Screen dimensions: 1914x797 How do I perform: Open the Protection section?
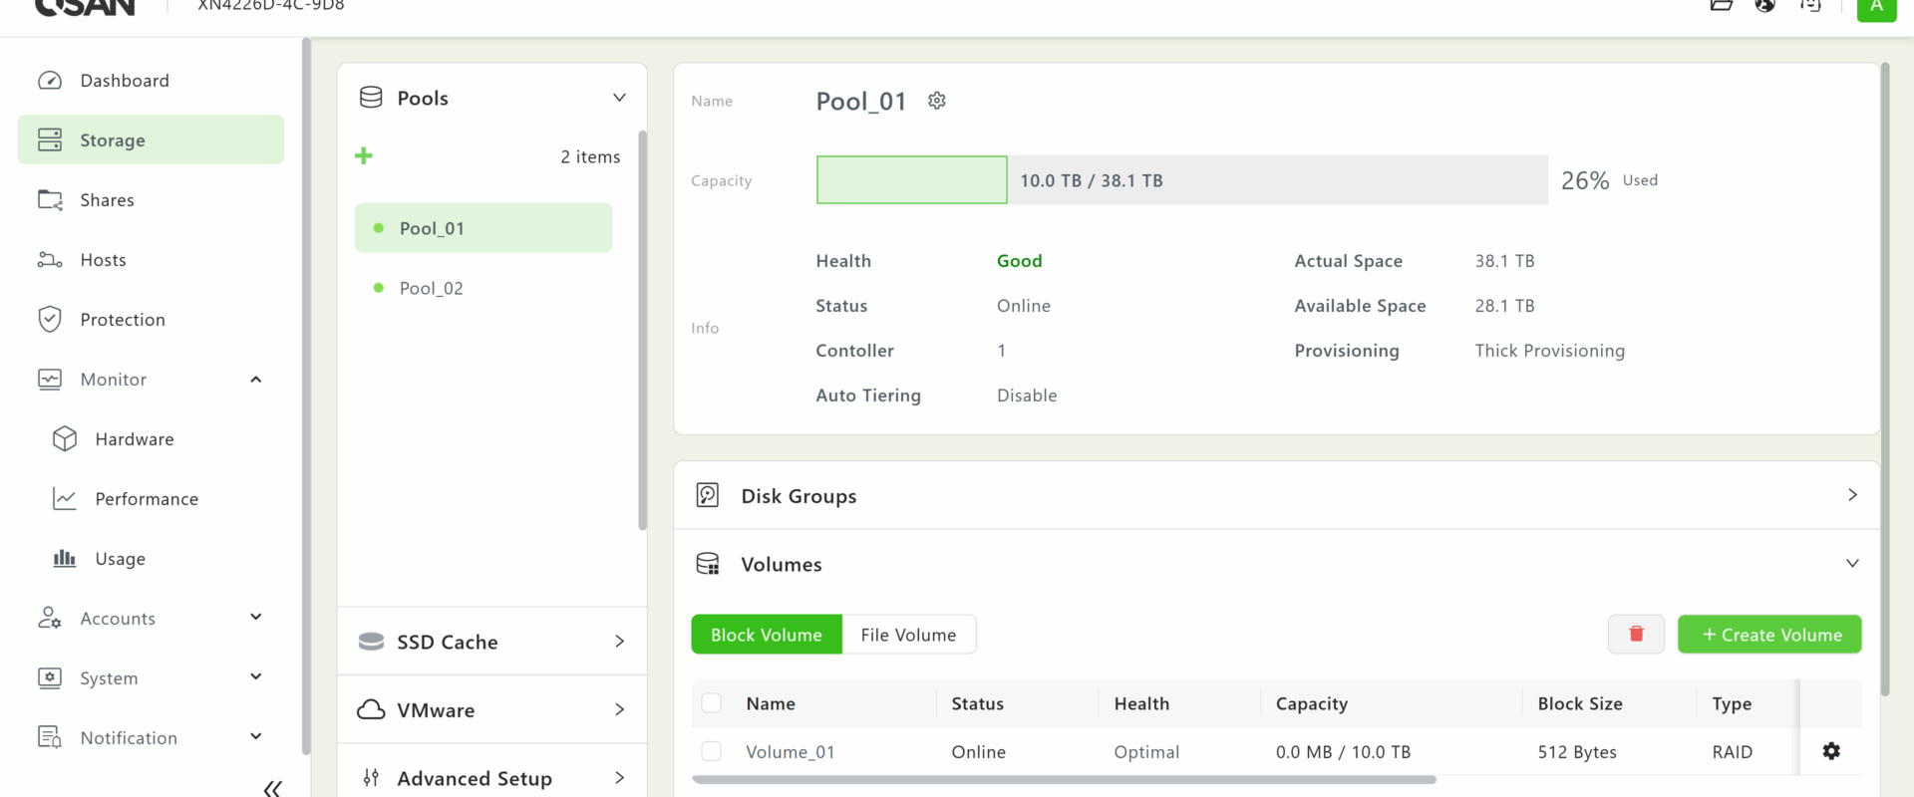[x=123, y=320]
